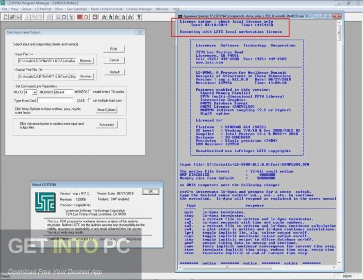Enable MCHECK model check 10 cycles checkbox
This screenshot has height=280, width=363.
90,91
